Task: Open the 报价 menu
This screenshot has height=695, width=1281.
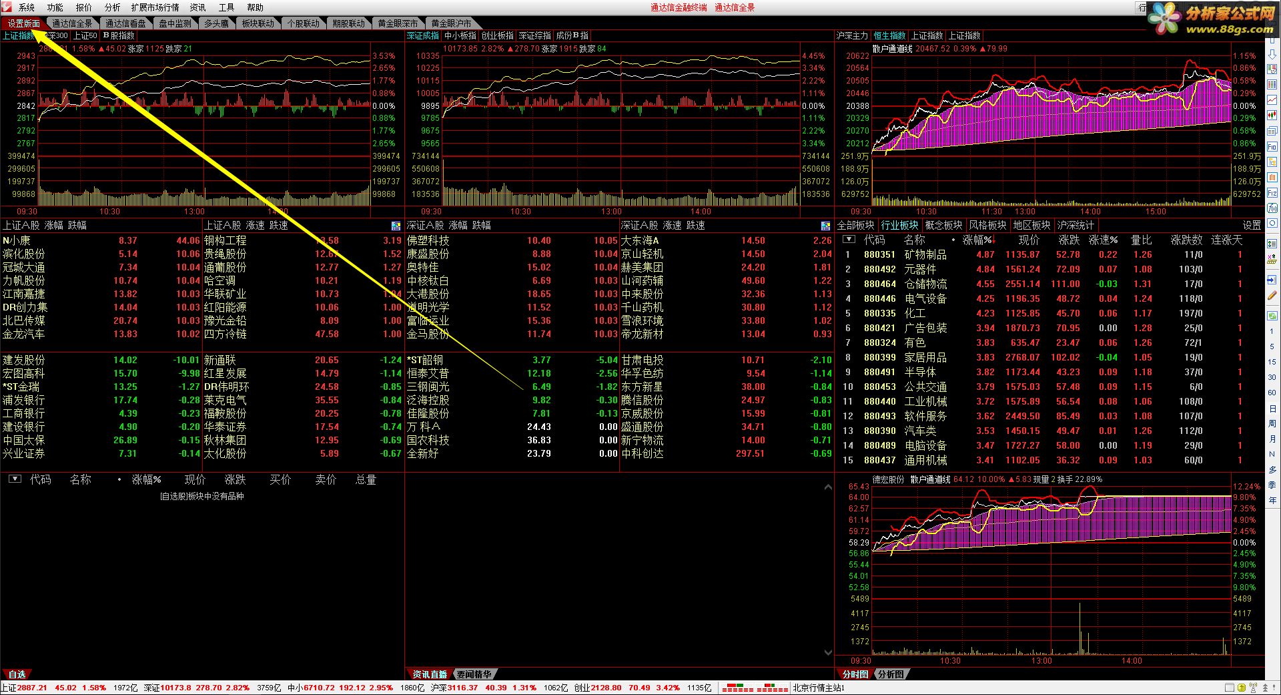Action: [84, 7]
